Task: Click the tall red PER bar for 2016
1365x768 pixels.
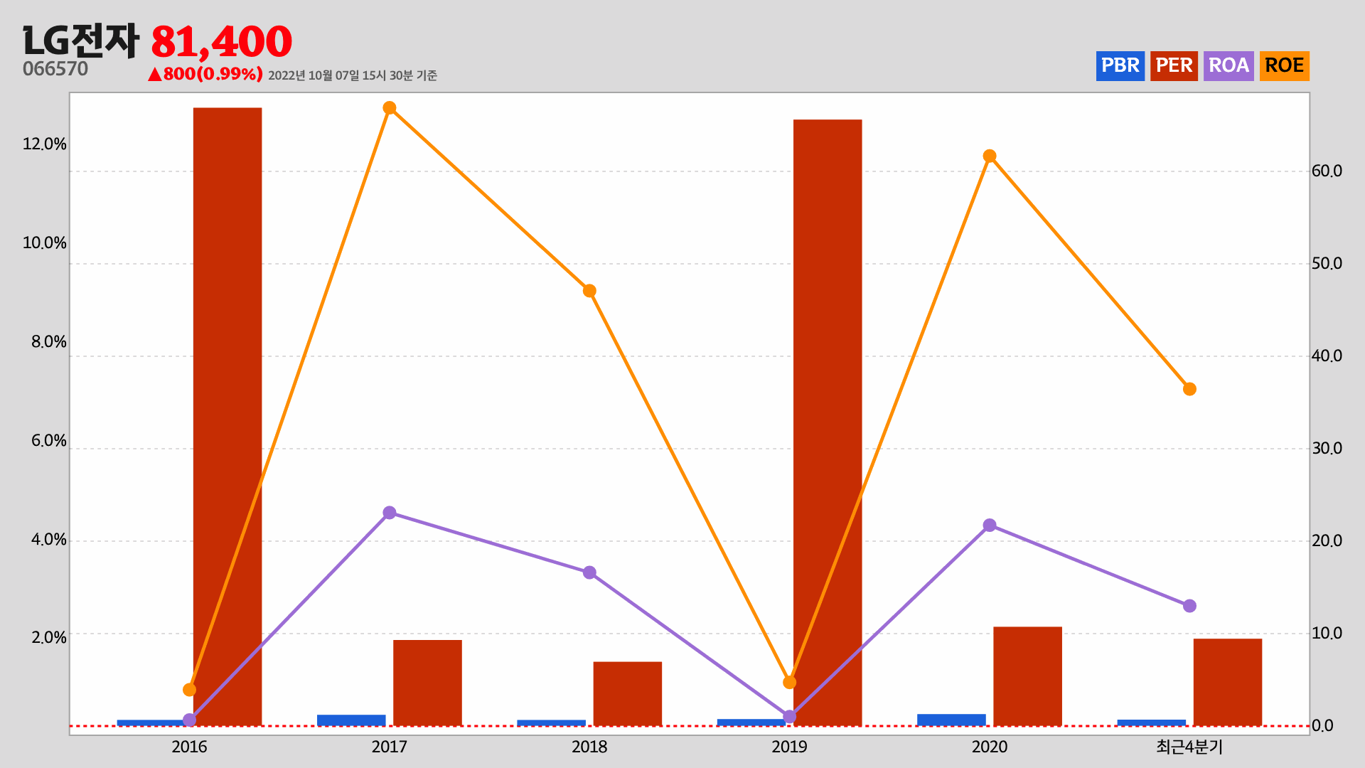Action: [x=227, y=417]
